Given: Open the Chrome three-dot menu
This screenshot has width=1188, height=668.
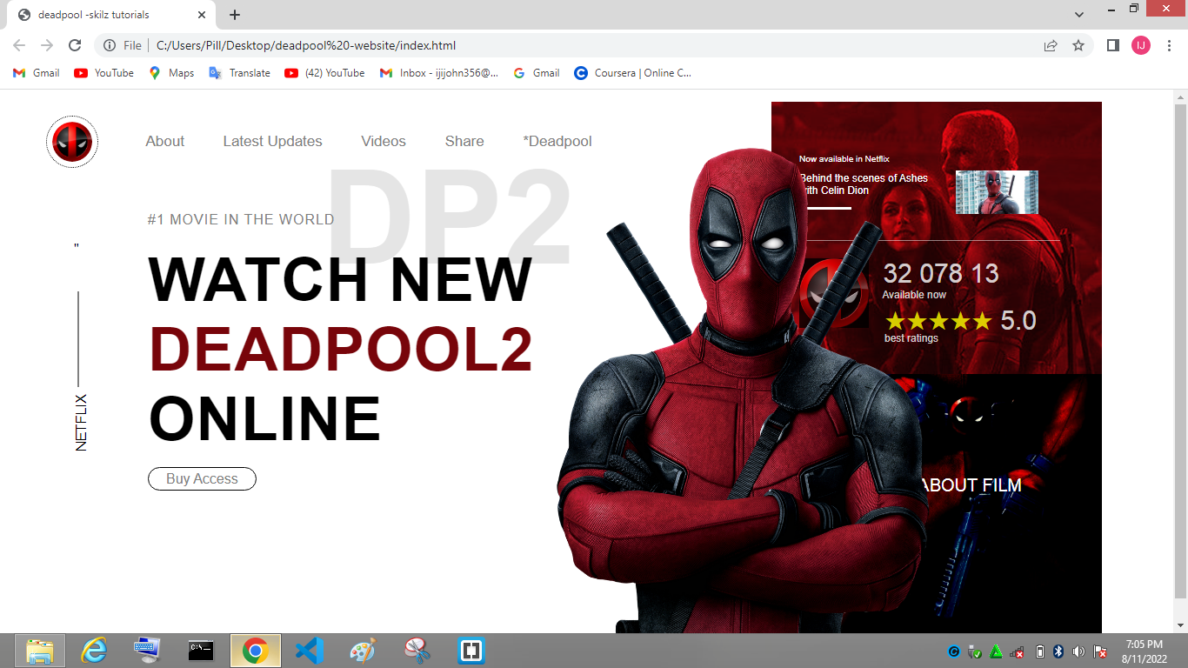Looking at the screenshot, I should 1169,45.
